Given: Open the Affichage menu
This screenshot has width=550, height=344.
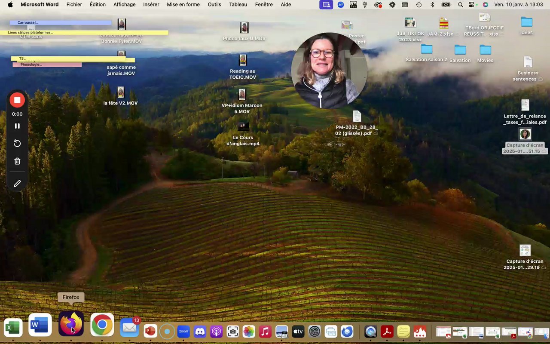Looking at the screenshot, I should tap(124, 5).
